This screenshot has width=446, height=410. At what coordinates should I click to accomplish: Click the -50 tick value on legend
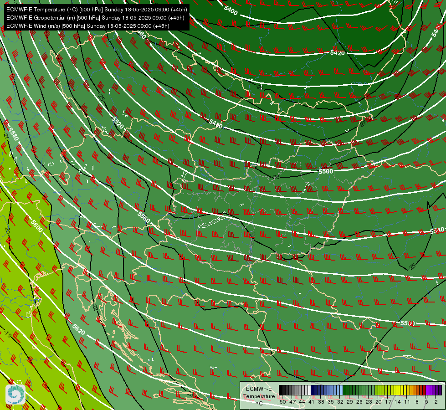click(x=282, y=402)
